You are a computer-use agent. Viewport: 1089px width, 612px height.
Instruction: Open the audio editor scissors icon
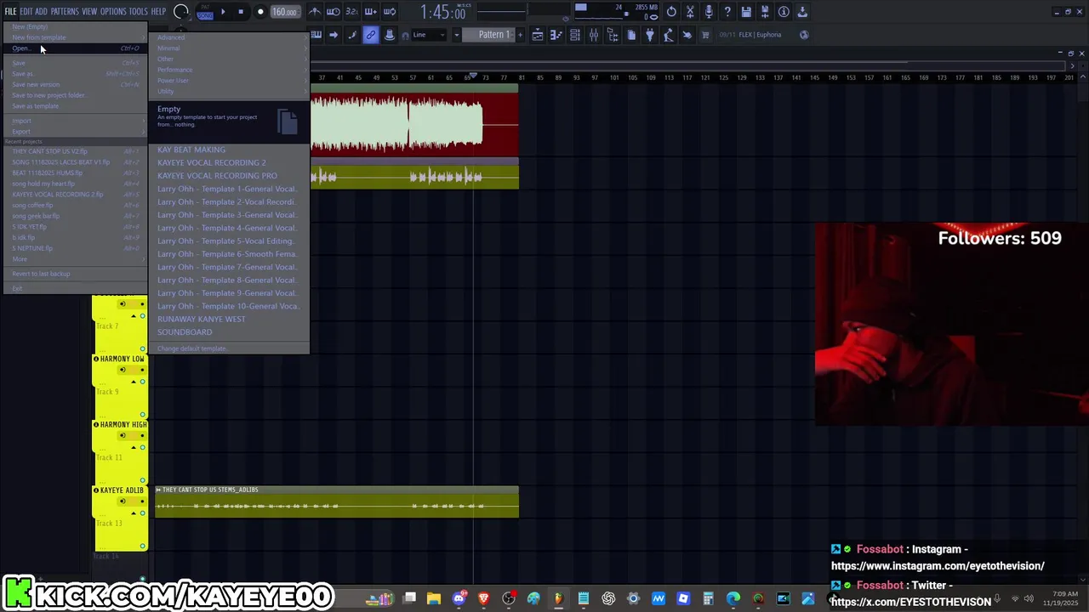[x=690, y=12]
